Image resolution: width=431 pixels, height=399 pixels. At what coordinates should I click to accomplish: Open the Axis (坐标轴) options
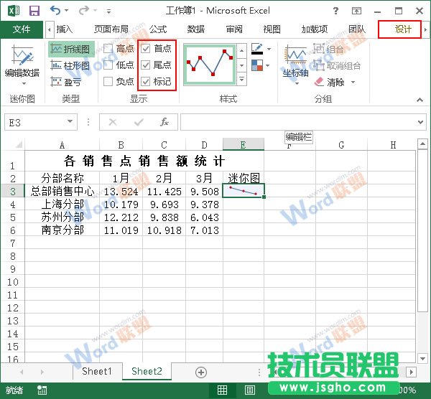point(295,62)
